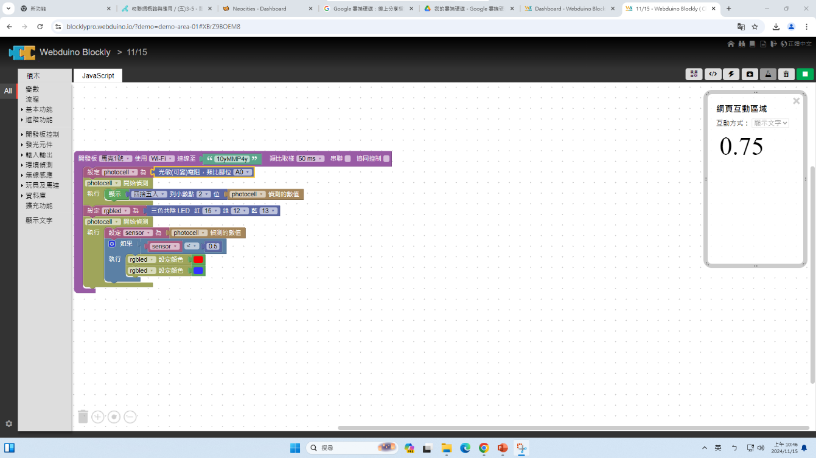
Task: Open the 顯示文字 interaction mode dropdown
Action: pyautogui.click(x=770, y=123)
